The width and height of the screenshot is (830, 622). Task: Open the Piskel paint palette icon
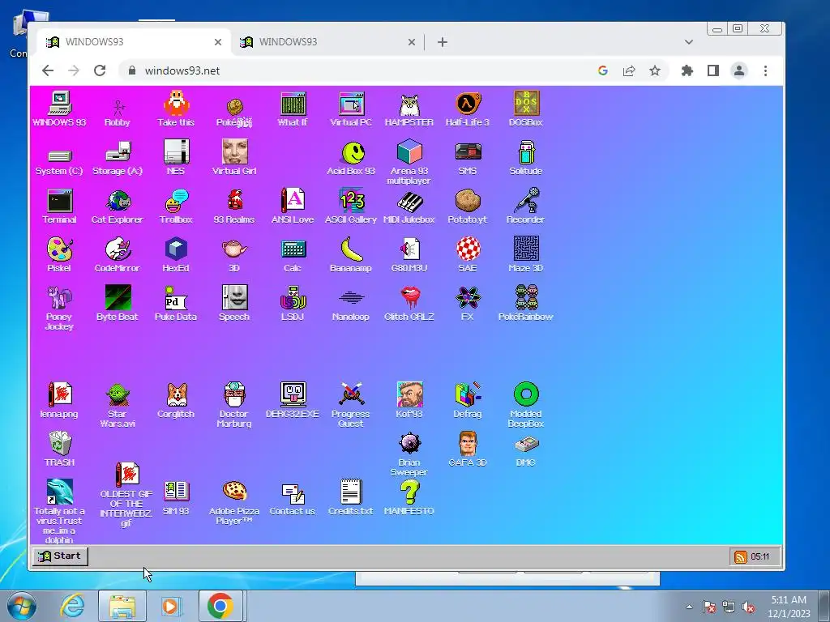click(59, 249)
